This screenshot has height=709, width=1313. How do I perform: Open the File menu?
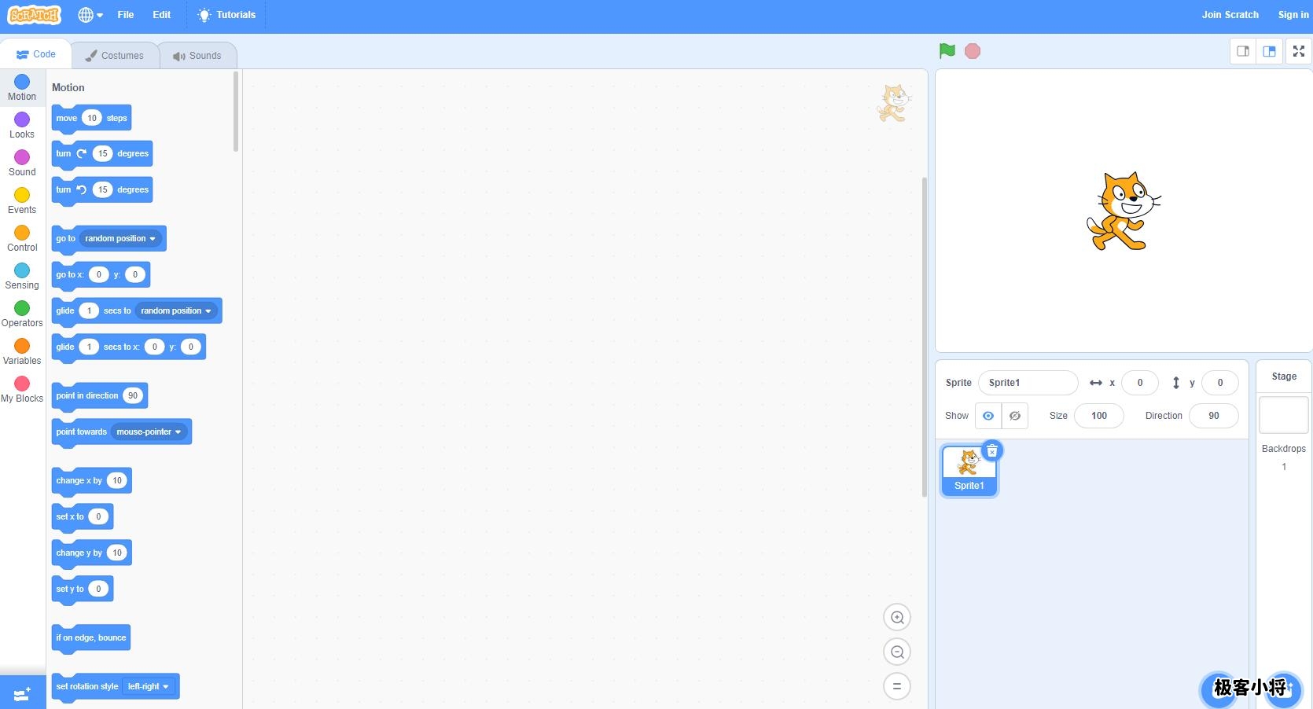(126, 15)
